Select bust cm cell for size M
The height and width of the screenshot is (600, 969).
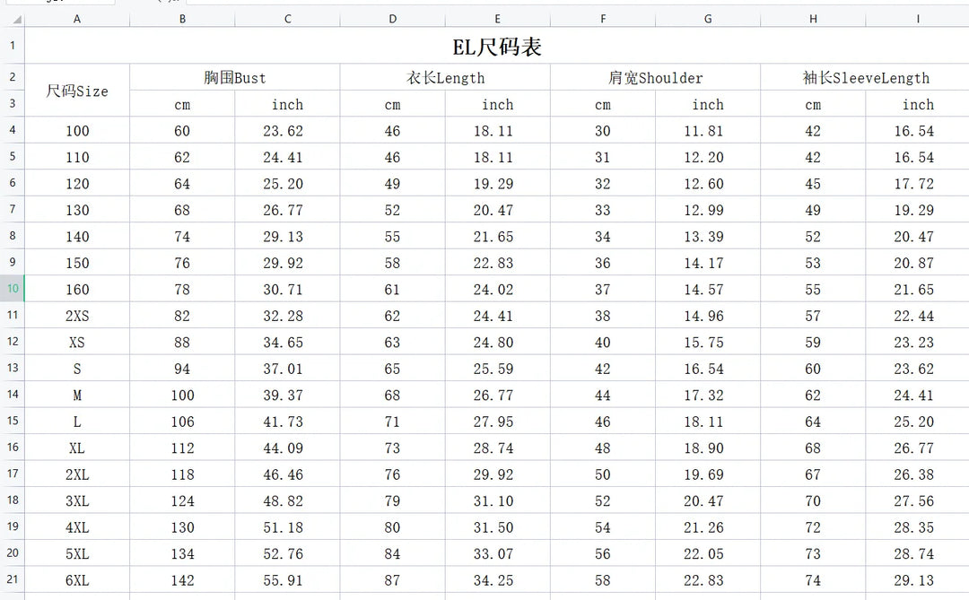click(x=182, y=396)
